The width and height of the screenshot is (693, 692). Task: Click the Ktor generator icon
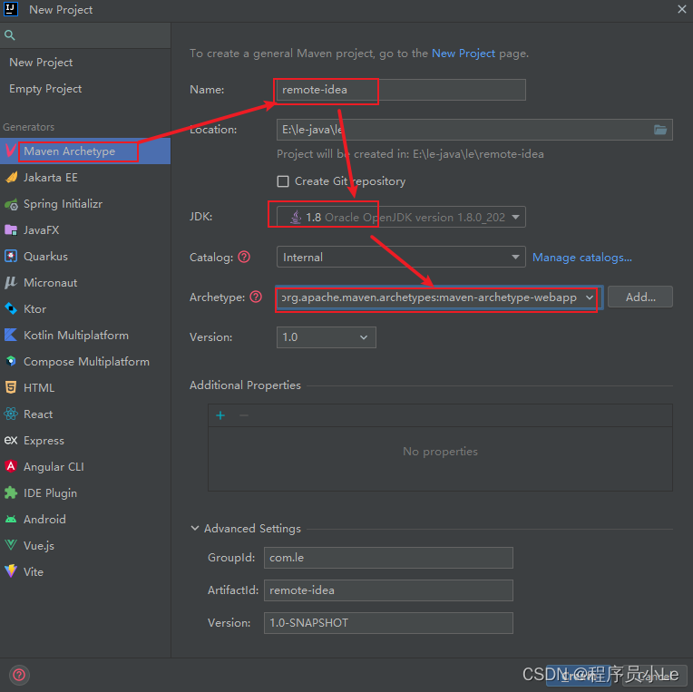click(x=11, y=309)
